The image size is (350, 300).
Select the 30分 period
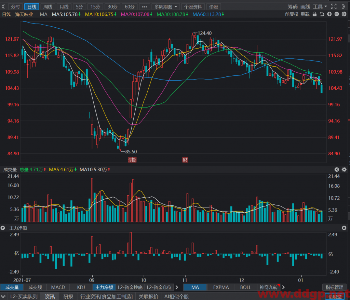click(112, 7)
